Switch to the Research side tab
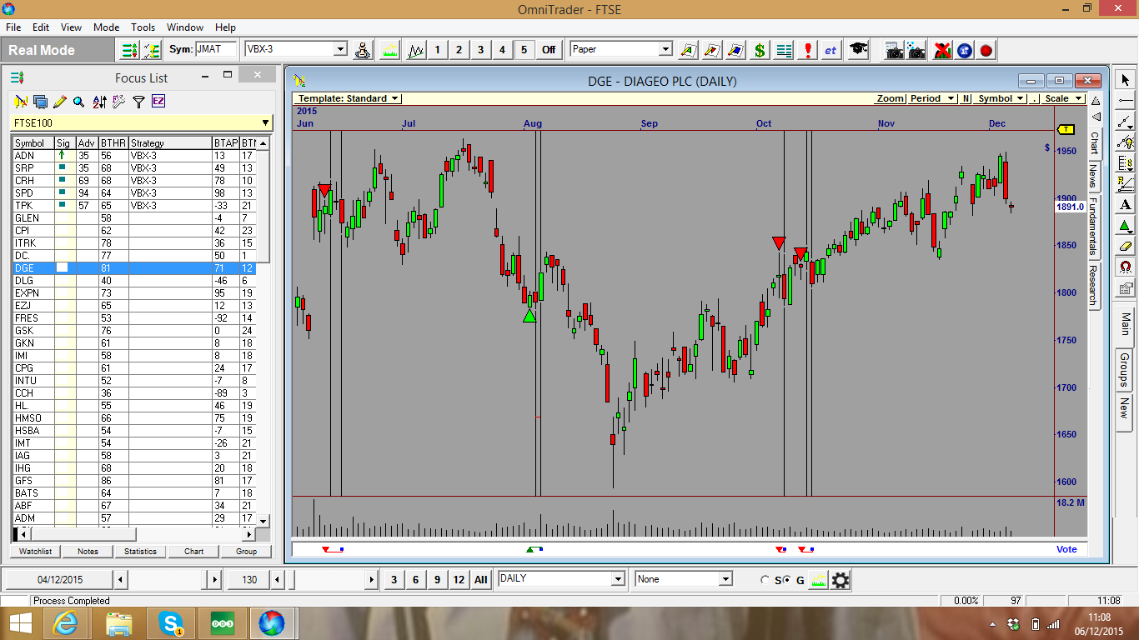1139x640 pixels. click(1094, 285)
